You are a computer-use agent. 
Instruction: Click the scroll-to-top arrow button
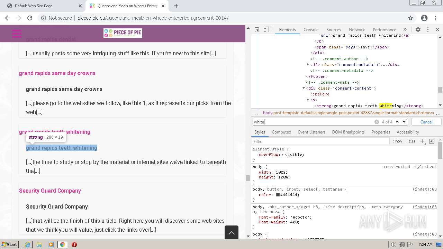click(232, 232)
